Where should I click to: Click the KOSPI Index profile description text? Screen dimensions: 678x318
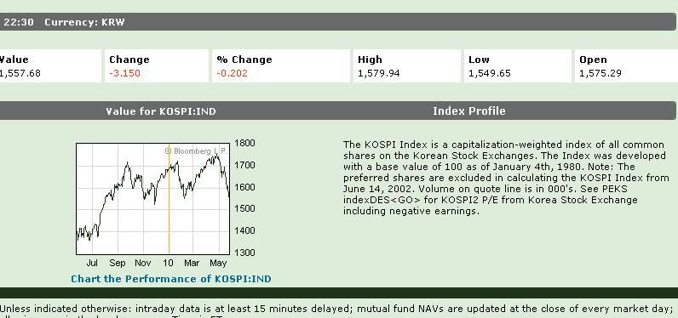point(506,178)
